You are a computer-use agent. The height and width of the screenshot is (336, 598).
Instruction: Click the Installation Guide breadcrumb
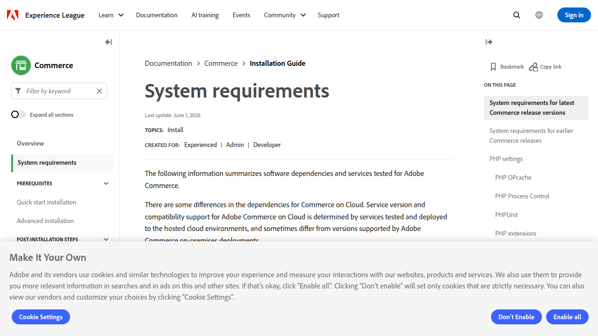278,63
